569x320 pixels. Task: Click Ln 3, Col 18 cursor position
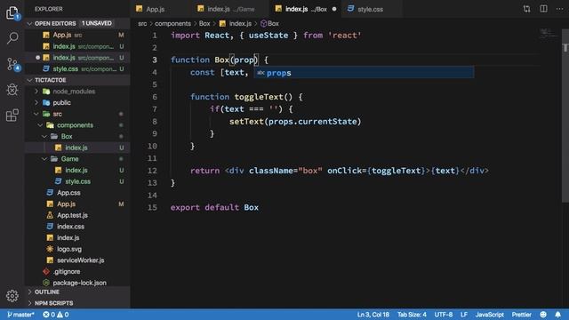coord(373,315)
